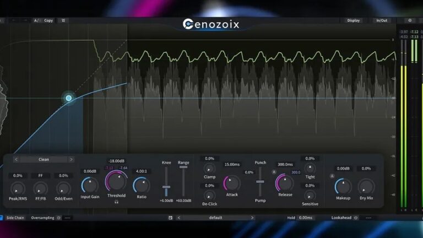The image size is (423, 238).
Task: Click the De-Click 0.0% value field
Action: [x=209, y=186]
